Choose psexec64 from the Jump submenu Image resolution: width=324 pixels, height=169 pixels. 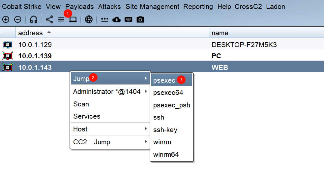tap(168, 93)
